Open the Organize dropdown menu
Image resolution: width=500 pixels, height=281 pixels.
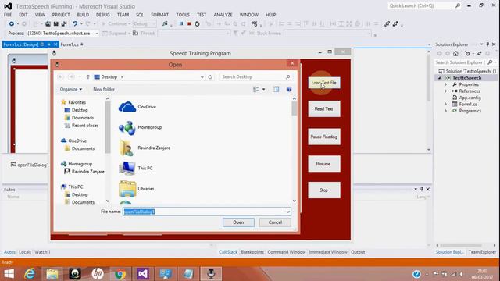pyautogui.click(x=71, y=89)
